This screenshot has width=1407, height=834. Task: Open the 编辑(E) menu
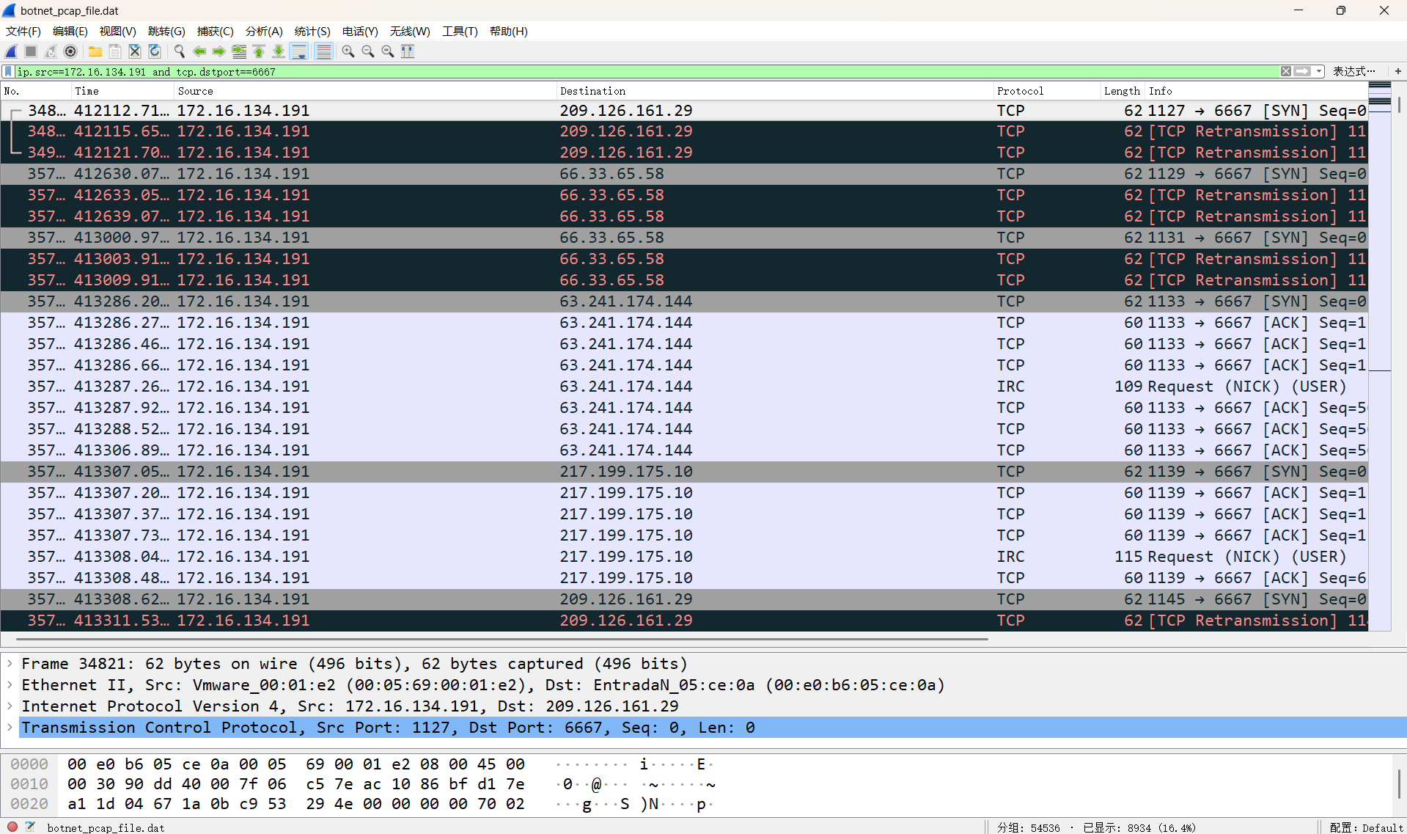coord(70,31)
